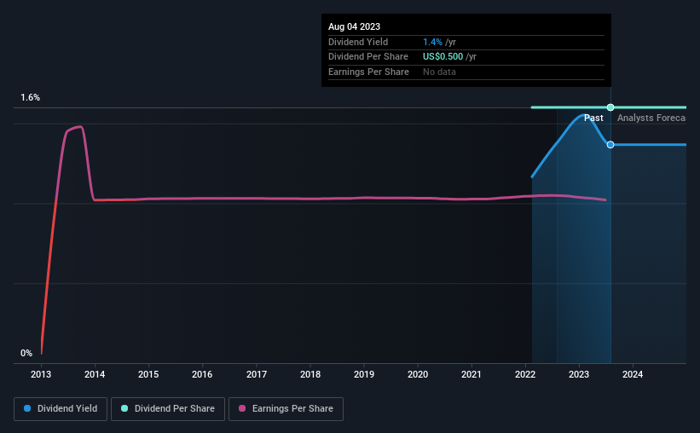Click the blue Dividend Yield legend dot
The width and height of the screenshot is (700, 433).
pyautogui.click(x=27, y=408)
